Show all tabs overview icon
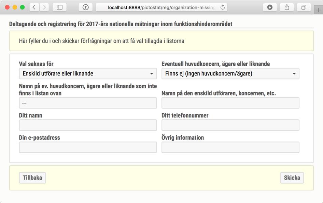Viewport: 323px width, 203px height. (x=304, y=7)
